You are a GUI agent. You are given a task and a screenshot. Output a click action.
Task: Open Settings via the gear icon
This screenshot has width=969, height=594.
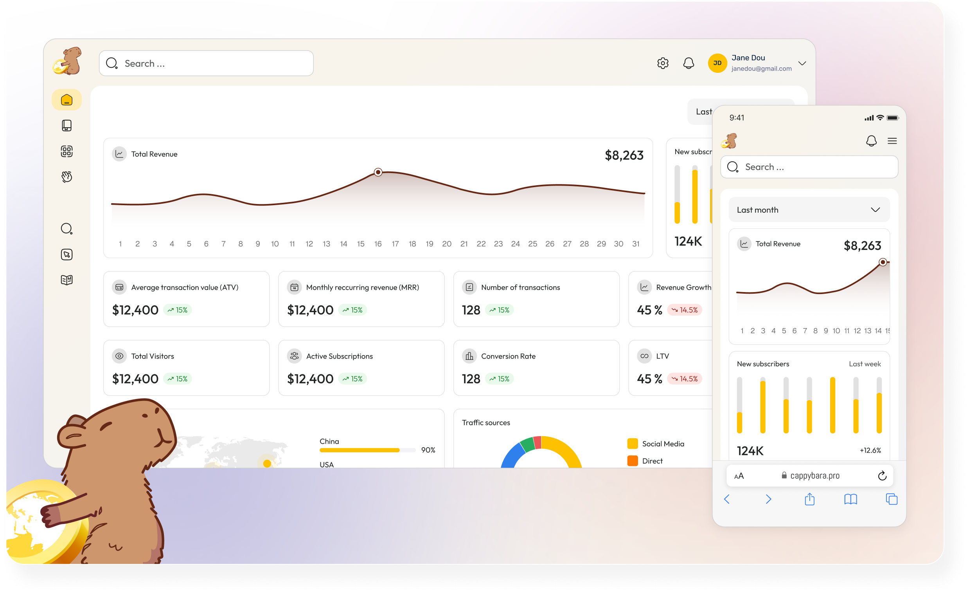663,63
